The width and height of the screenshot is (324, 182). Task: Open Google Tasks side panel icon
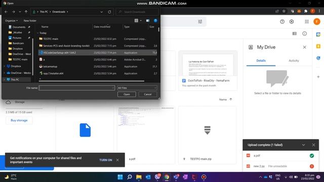click(318, 58)
